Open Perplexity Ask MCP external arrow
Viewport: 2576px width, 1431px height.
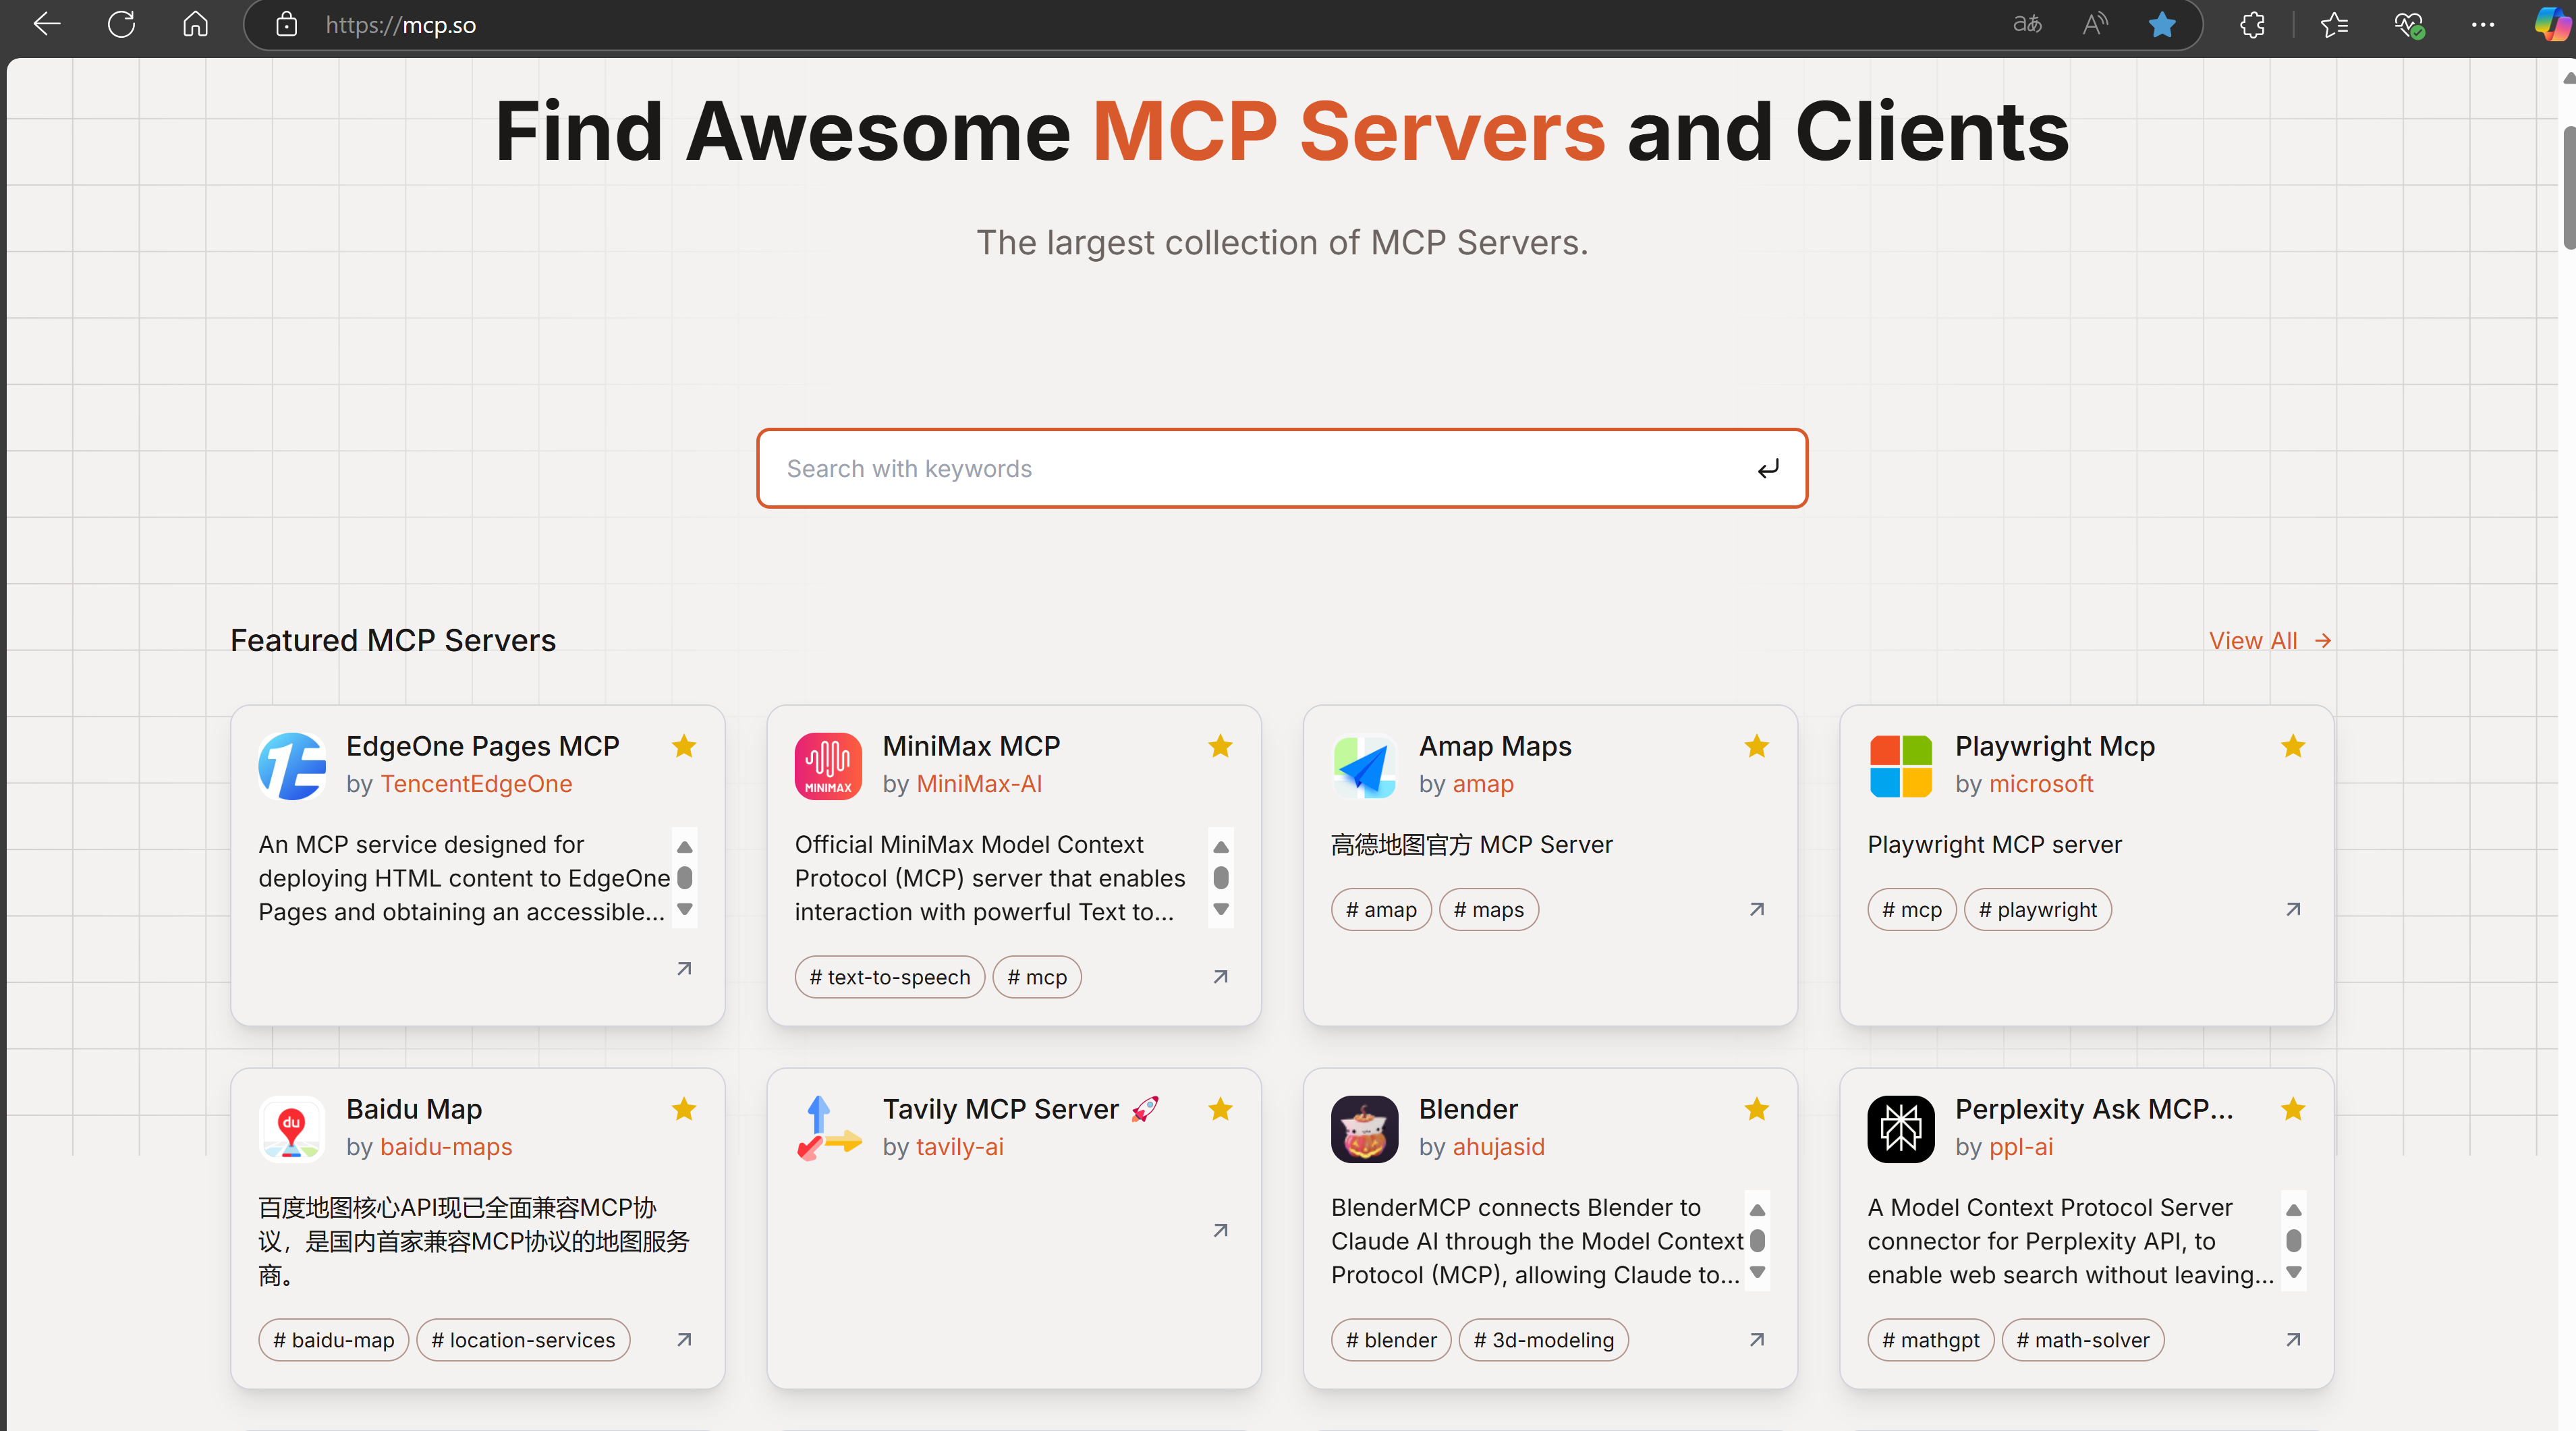click(2293, 1339)
